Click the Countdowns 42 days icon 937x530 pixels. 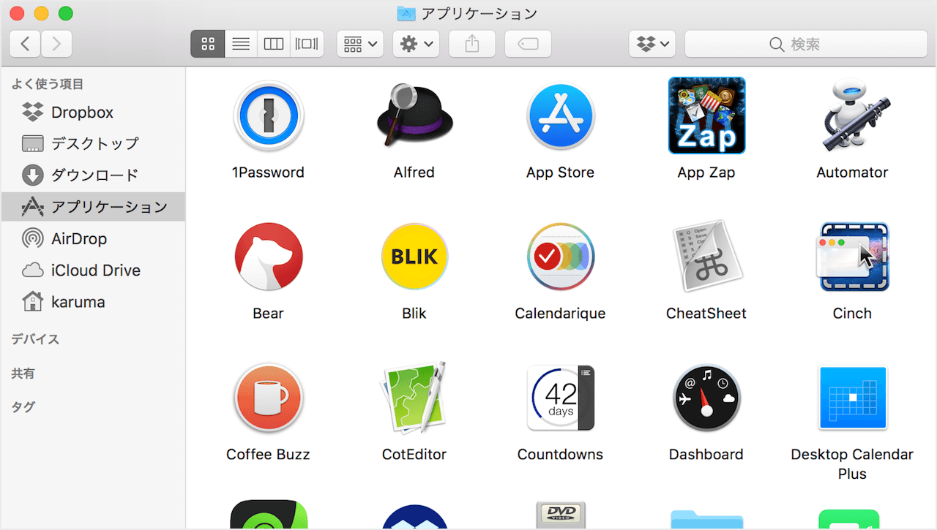click(x=561, y=398)
